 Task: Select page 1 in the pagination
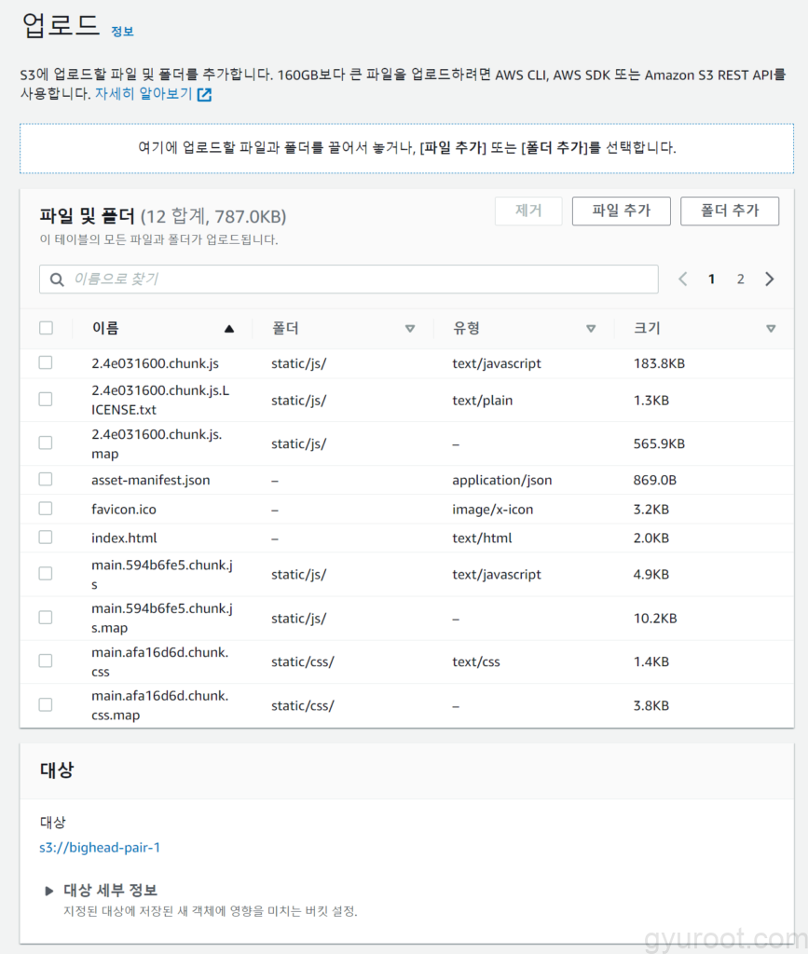tap(712, 279)
